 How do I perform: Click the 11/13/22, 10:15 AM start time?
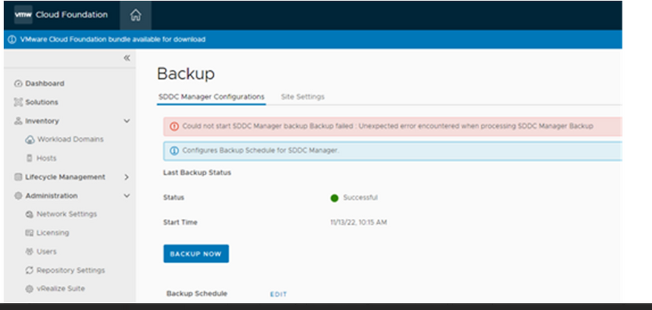pos(359,223)
